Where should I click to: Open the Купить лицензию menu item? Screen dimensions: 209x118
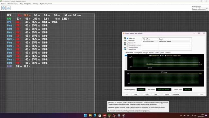pyautogui.click(x=46, y=4)
